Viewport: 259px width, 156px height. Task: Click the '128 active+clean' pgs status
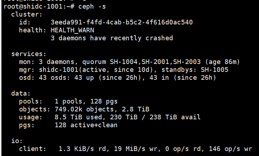(86, 125)
